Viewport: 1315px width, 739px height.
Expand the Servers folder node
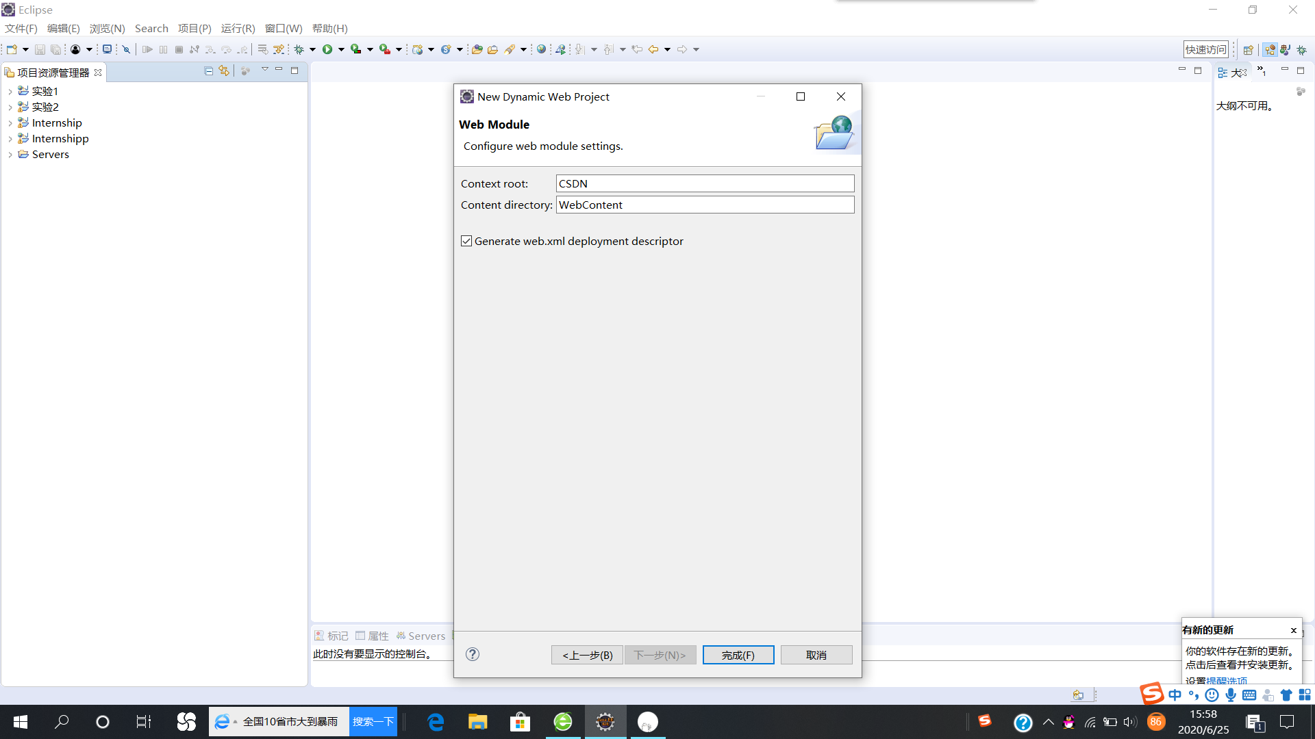coord(10,155)
